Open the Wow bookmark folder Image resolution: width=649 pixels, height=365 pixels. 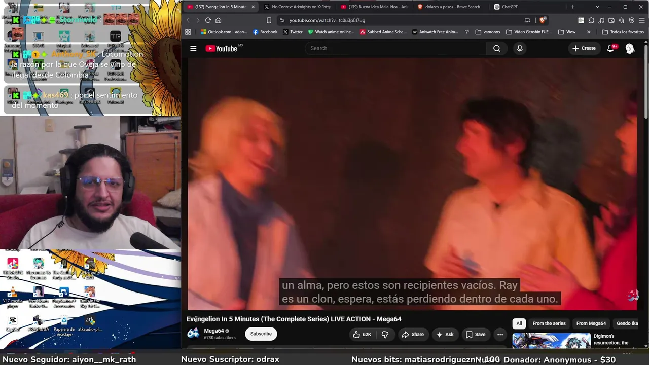coord(567,32)
